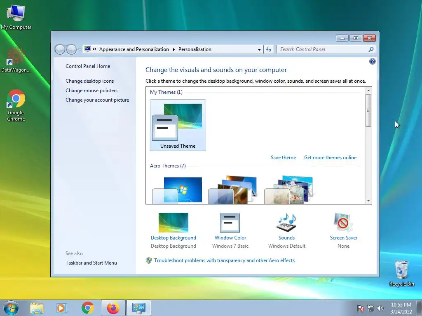This screenshot has width=422, height=316.
Task: Expand the breadcrumb arrow after Appearance and Personalization
Action: (173, 49)
